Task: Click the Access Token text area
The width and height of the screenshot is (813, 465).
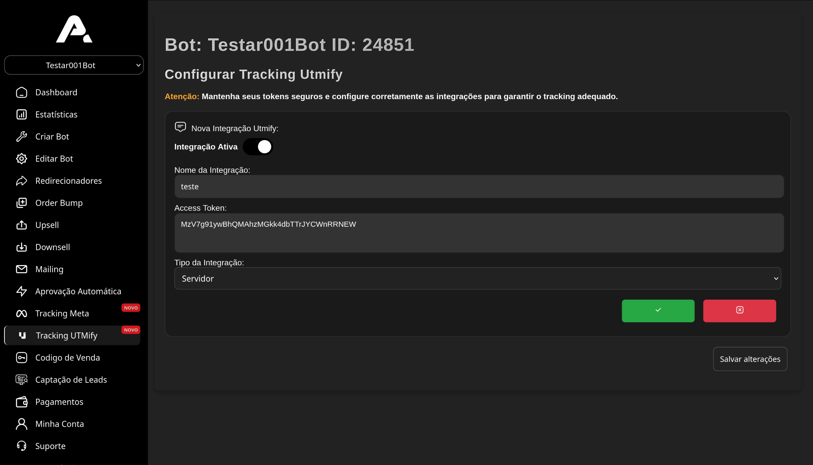Action: point(479,233)
